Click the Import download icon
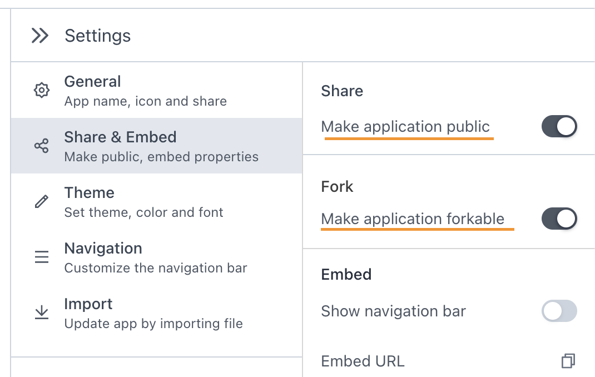Viewport: 595px width, 377px height. 41,312
